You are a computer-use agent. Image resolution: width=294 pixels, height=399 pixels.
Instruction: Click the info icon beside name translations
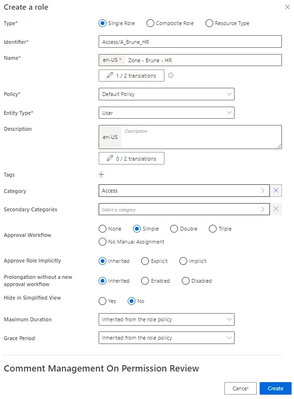coord(171,75)
